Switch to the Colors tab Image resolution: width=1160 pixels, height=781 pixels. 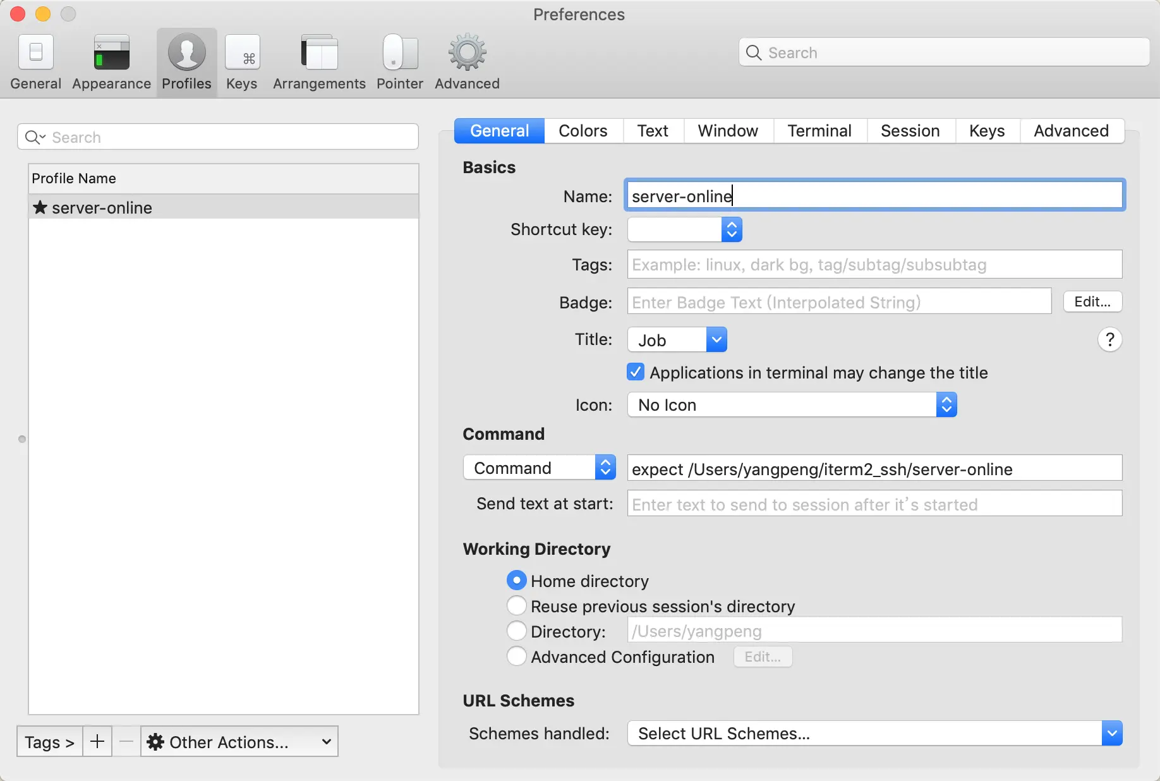(x=583, y=131)
